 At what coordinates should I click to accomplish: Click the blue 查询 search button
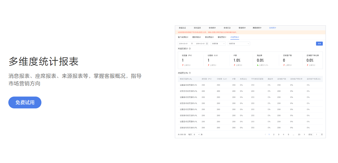[319, 44]
